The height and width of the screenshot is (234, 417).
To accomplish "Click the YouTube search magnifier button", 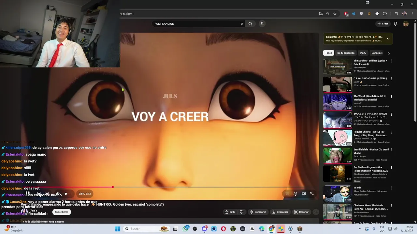I will [x=250, y=24].
